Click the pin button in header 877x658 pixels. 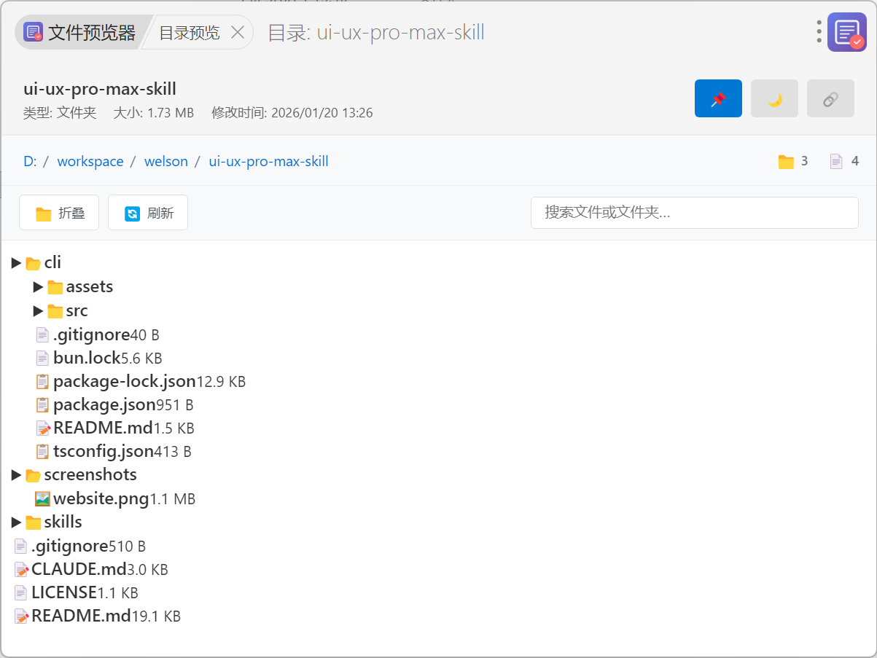(x=718, y=98)
